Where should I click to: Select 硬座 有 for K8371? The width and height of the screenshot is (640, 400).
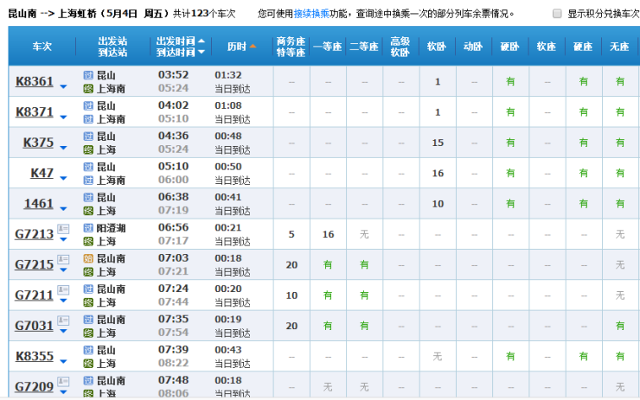click(x=584, y=112)
